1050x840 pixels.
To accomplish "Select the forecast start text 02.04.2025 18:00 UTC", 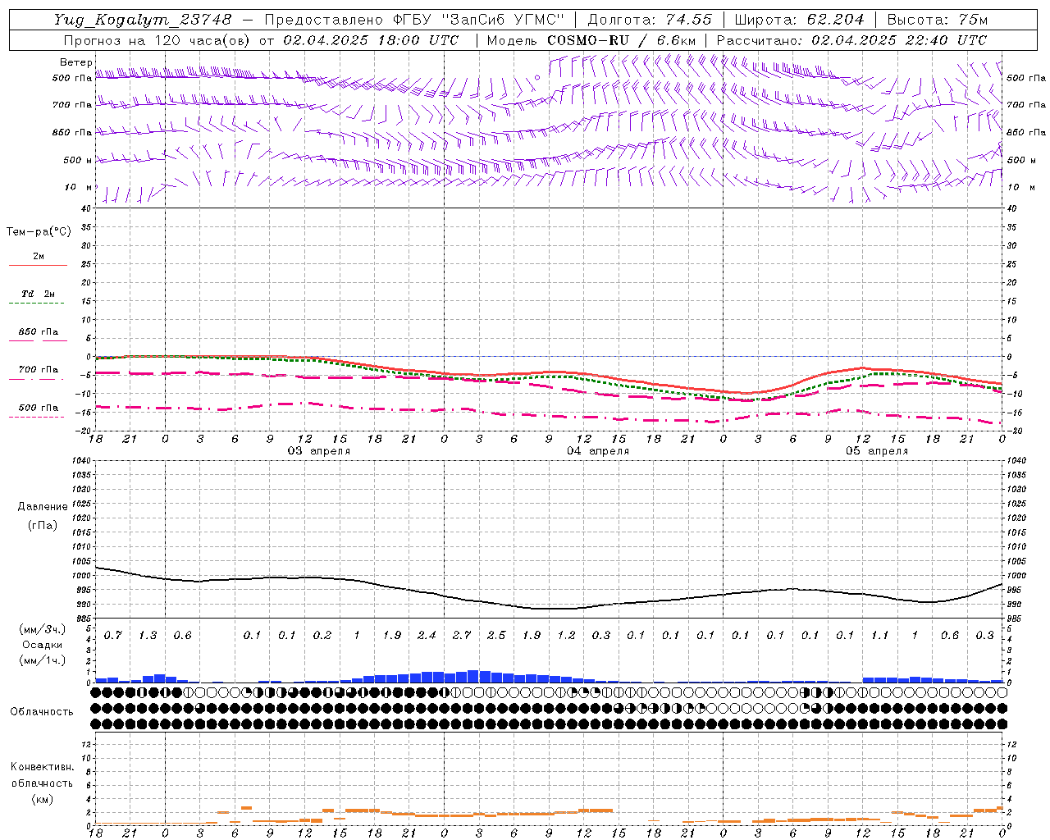I will tap(371, 40).
